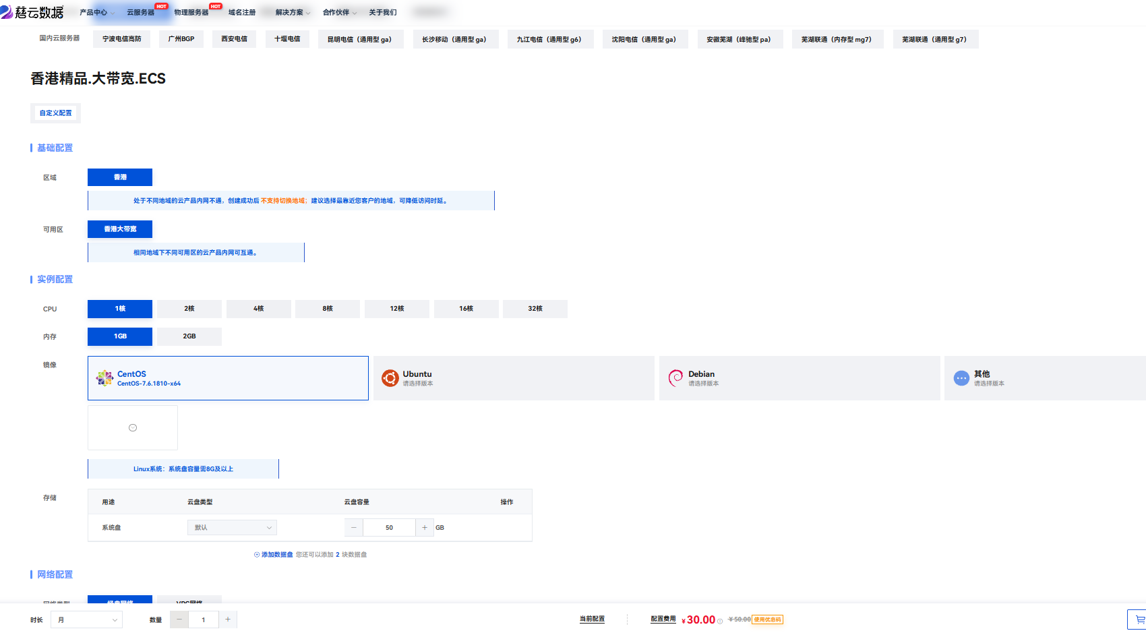Open the 域名注册 menu item
Screen dimensions: 1146x635
point(242,12)
